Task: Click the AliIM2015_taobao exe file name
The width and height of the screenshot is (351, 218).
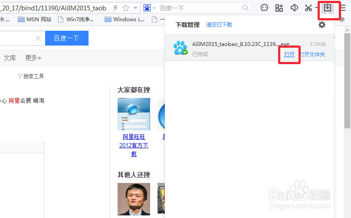Action: 241,44
